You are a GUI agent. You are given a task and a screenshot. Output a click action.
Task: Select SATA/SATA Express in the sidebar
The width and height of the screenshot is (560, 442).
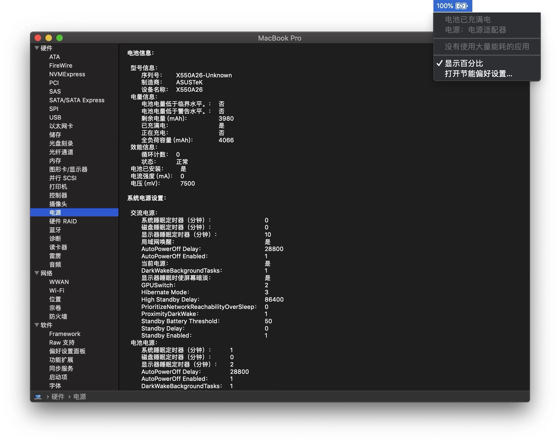[77, 100]
